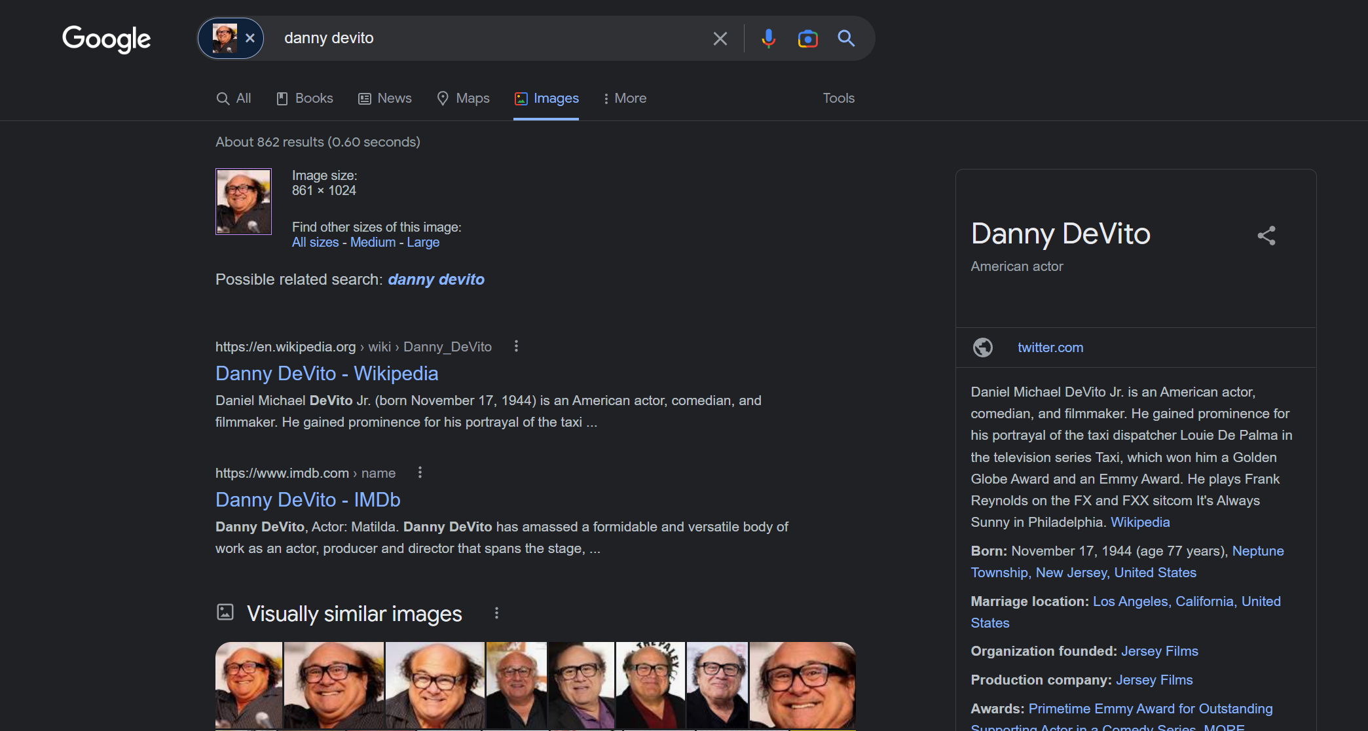
Task: Open options menu for IMDb result
Action: (x=420, y=472)
